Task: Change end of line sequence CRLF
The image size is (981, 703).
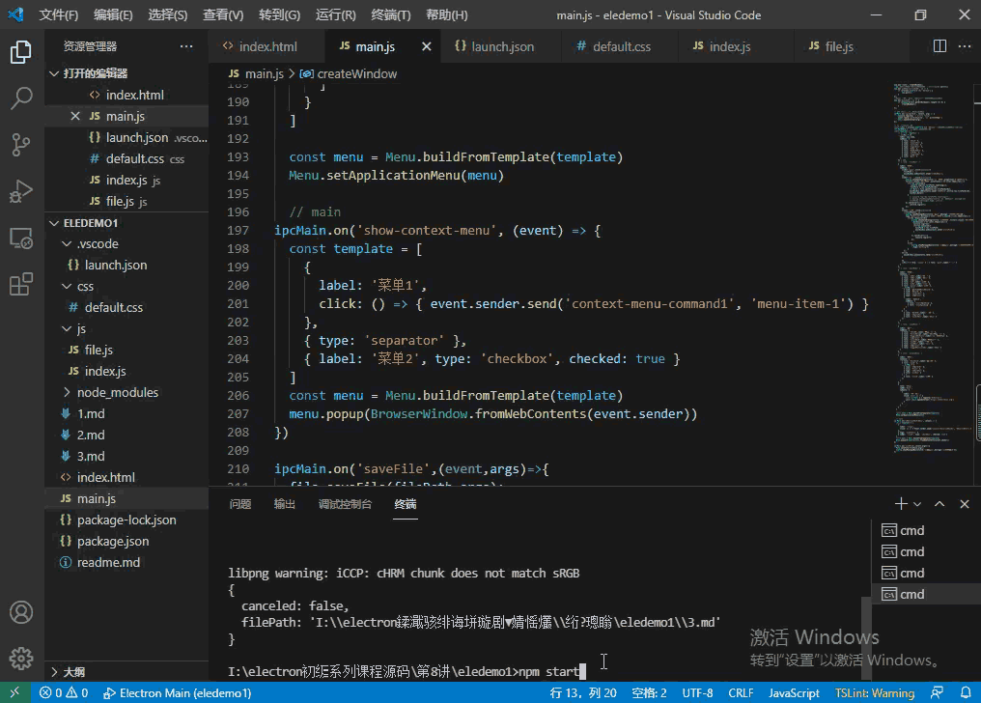Action: click(741, 693)
